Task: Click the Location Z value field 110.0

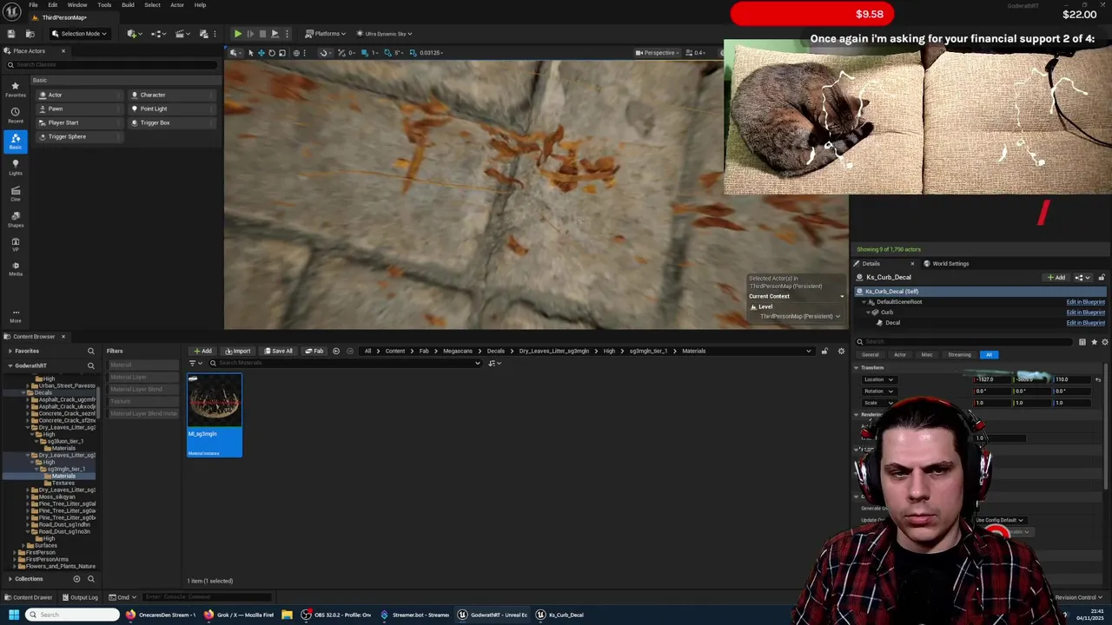Action: 1074,379
